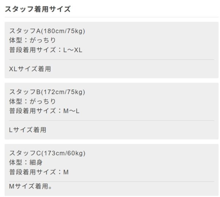This screenshot has width=220, height=197.
Task: Click Staff B's 体型：がっちり line
Action: pyautogui.click(x=33, y=101)
